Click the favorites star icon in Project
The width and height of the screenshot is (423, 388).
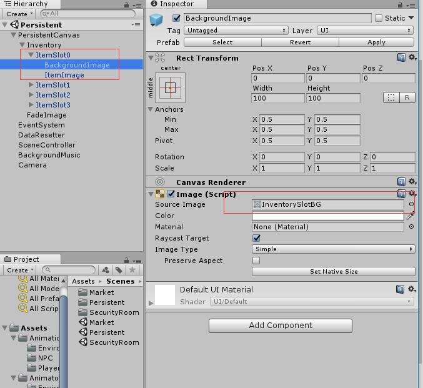click(x=132, y=270)
